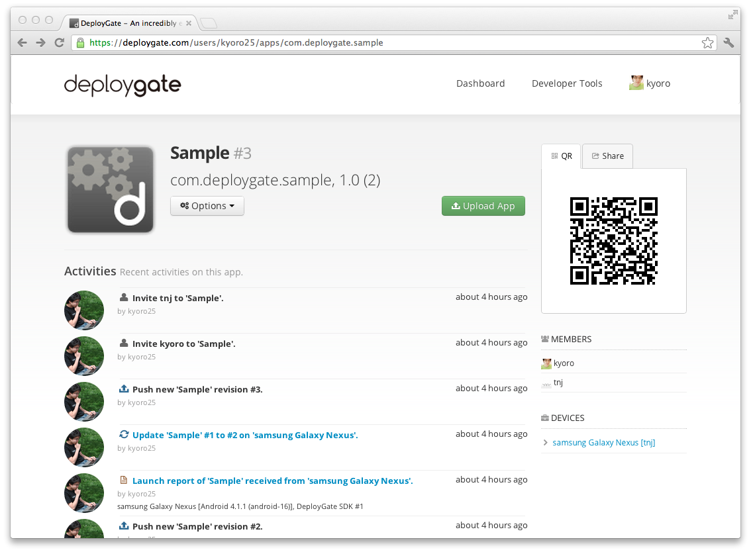Click the browser back arrow
The image size is (755, 554).
pos(22,43)
